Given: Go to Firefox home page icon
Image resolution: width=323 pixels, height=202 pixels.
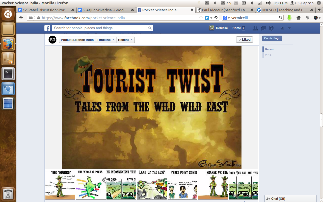Looking at the screenshot, I should [x=299, y=18].
